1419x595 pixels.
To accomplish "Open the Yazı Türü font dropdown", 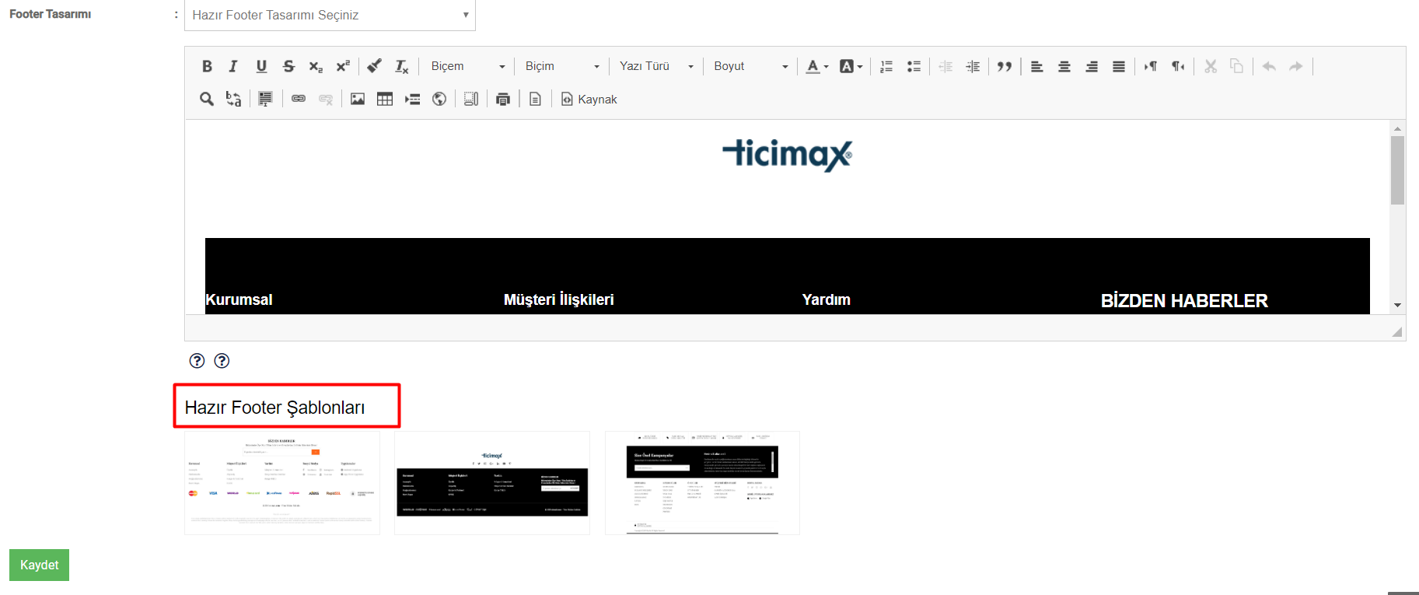I will coord(656,66).
